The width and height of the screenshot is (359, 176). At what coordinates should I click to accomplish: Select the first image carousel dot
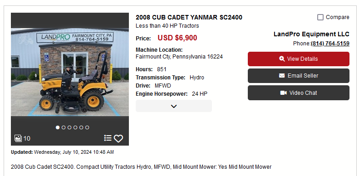pyautogui.click(x=58, y=127)
